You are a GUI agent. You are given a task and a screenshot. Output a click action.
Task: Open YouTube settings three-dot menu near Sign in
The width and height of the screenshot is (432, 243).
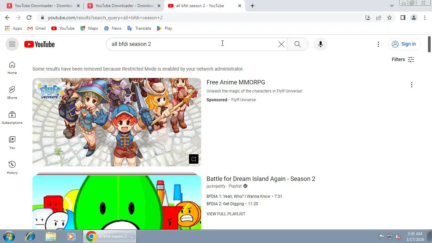point(378,44)
